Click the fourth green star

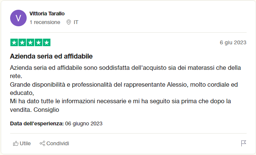click(x=39, y=42)
